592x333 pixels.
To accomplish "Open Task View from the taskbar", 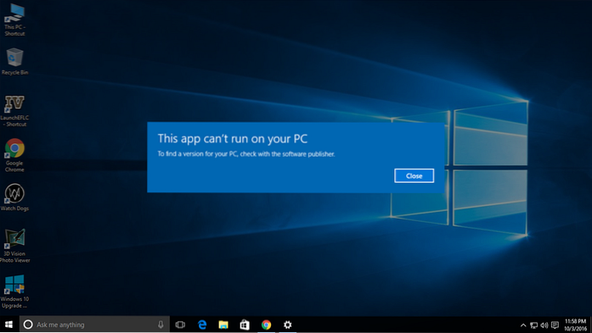I will point(180,325).
